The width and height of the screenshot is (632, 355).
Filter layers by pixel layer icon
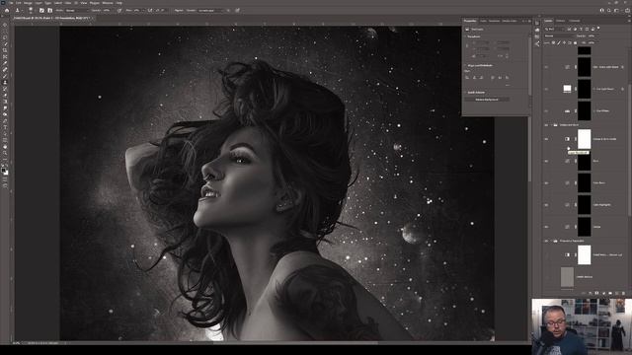(569, 29)
